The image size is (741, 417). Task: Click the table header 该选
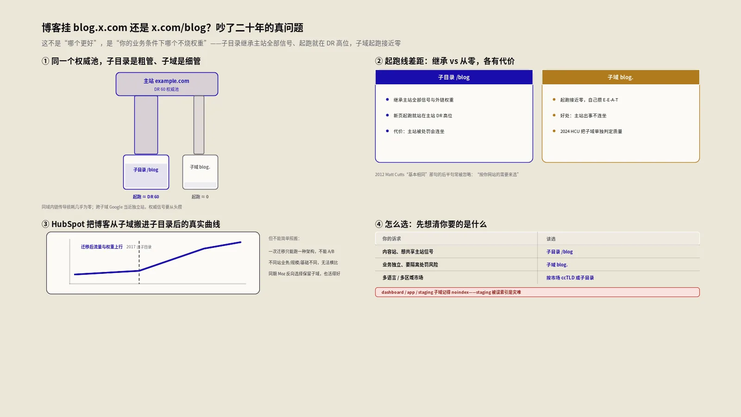(x=551, y=239)
